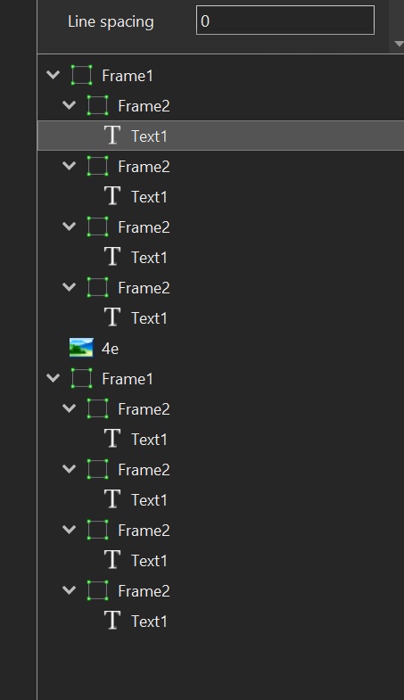Select the Text1 label at tree bottom
Screen dimensions: 404x700
tap(149, 622)
